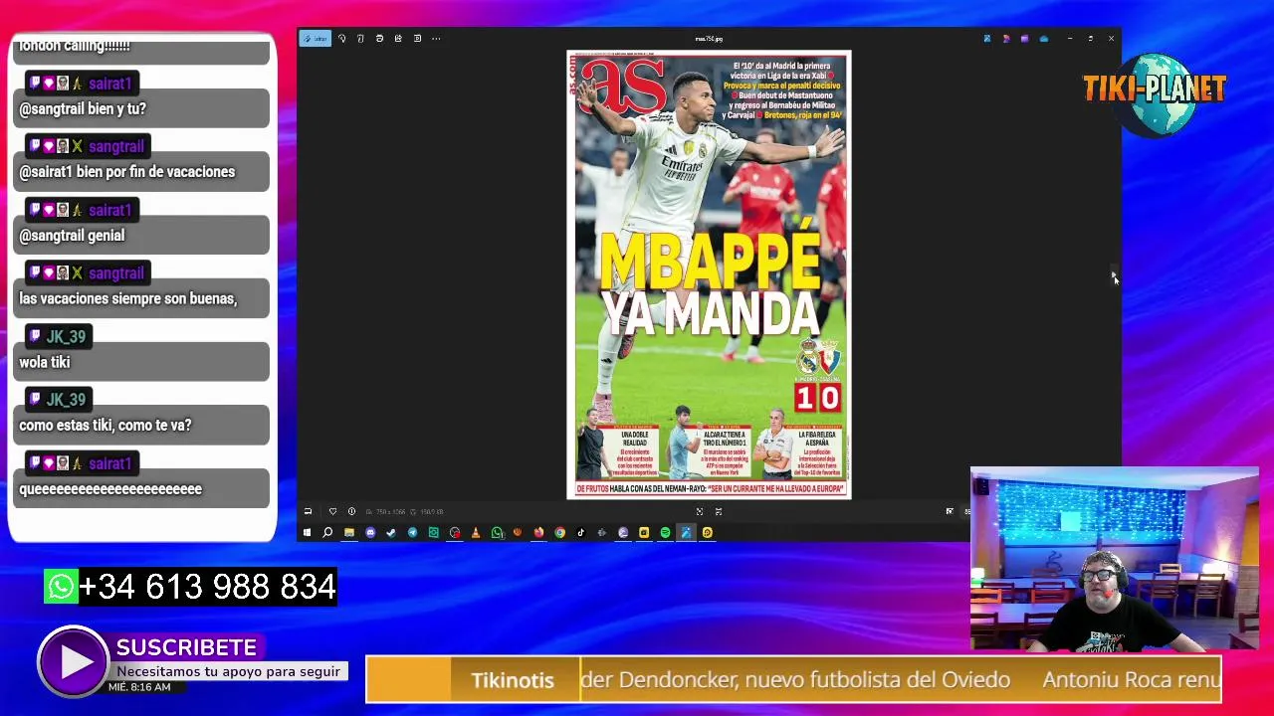Open TikTok from the taskbar

(581, 533)
